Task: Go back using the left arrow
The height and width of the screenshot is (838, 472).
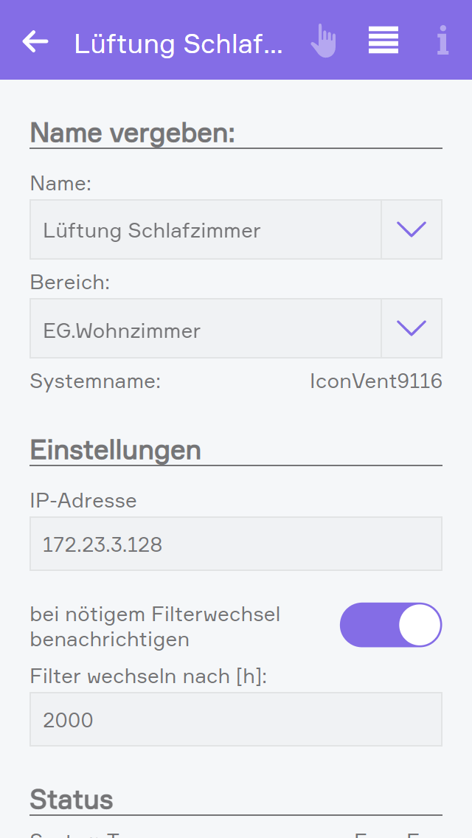Action: [35, 42]
